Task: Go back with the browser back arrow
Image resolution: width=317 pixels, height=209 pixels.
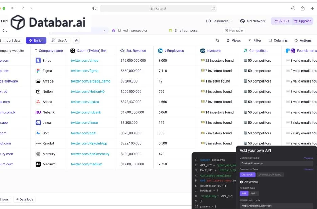Action: pos(23,8)
